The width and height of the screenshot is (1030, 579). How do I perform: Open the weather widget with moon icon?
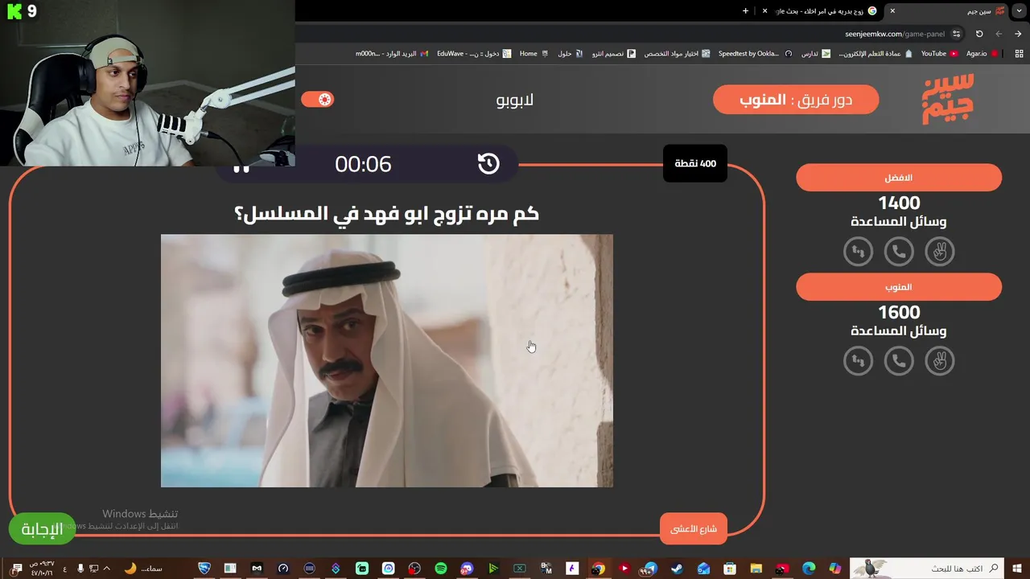142,569
